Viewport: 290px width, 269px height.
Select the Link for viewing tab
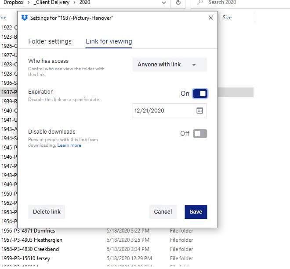click(109, 41)
